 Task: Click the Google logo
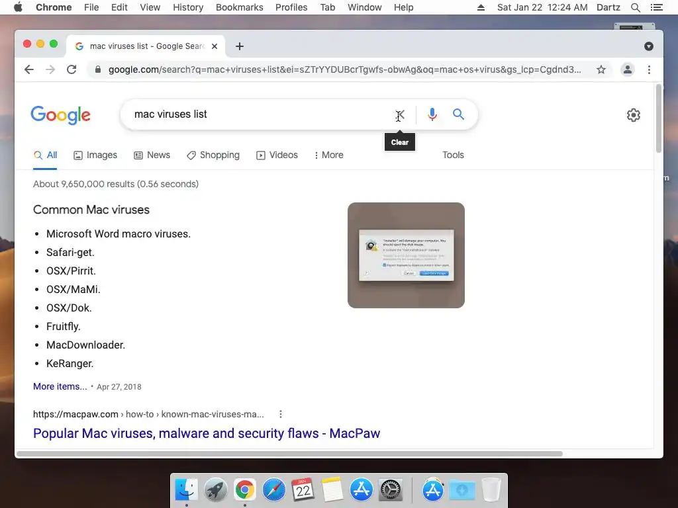click(x=60, y=115)
